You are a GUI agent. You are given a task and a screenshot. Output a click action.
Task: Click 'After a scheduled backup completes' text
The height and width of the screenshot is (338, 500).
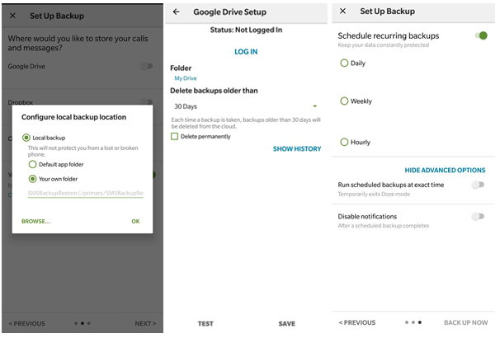coord(384,226)
